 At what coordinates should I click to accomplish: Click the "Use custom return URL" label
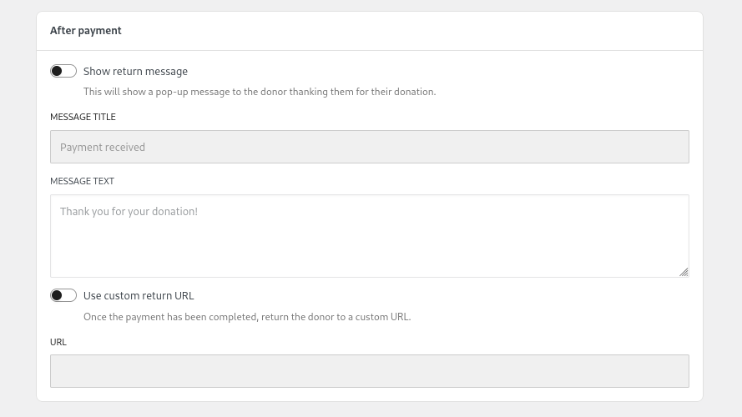click(x=139, y=296)
